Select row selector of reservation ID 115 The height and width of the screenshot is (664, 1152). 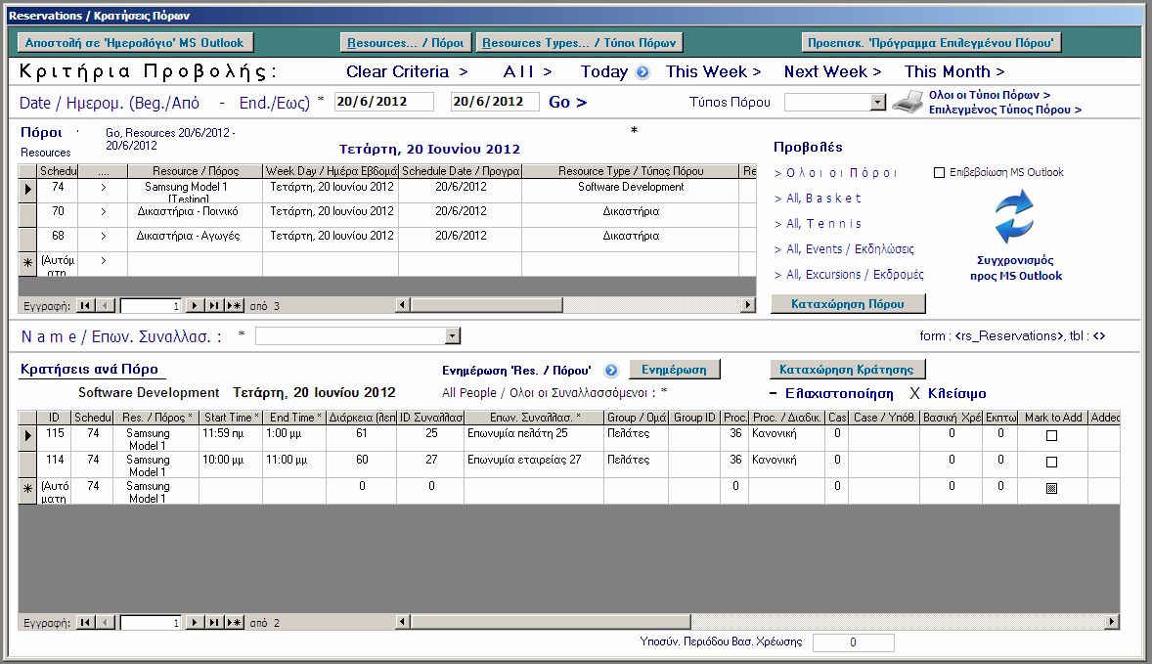point(27,436)
